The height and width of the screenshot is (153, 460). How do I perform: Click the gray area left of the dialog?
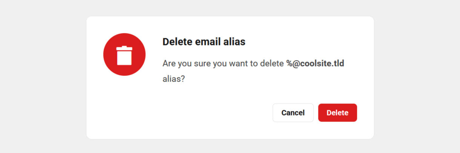(41, 75)
